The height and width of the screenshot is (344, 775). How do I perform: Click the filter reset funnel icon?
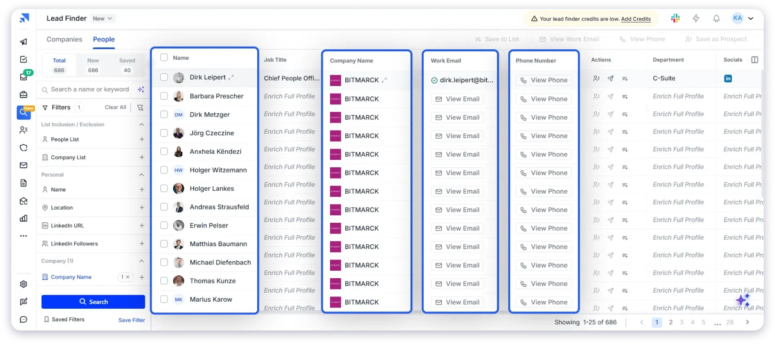pos(140,108)
